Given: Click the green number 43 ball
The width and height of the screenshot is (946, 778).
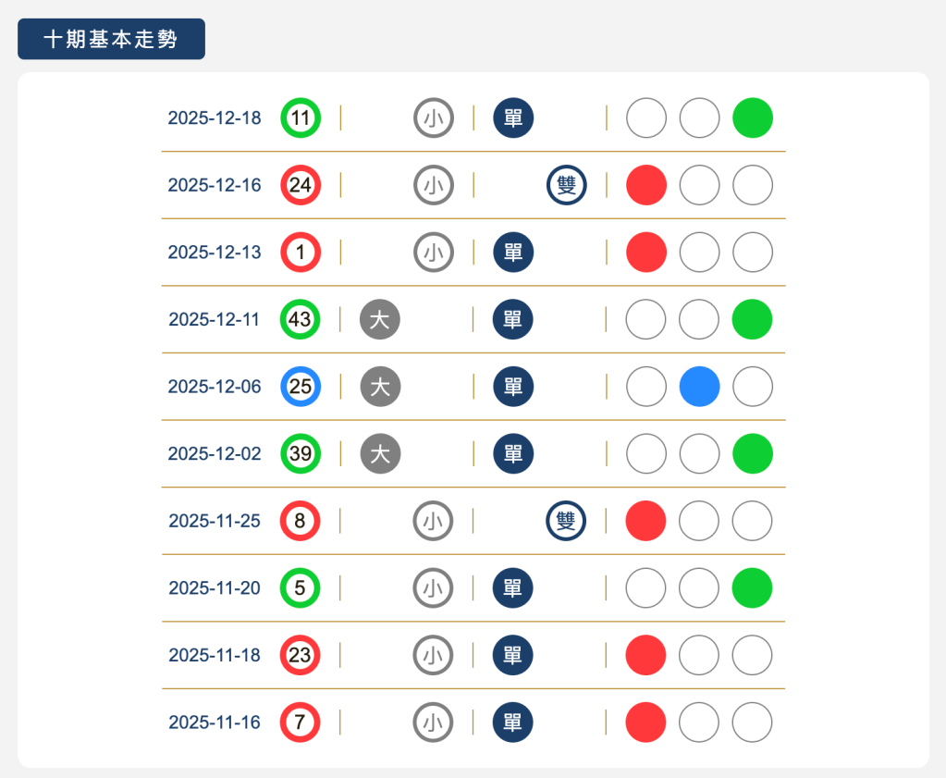Looking at the screenshot, I should click(301, 319).
